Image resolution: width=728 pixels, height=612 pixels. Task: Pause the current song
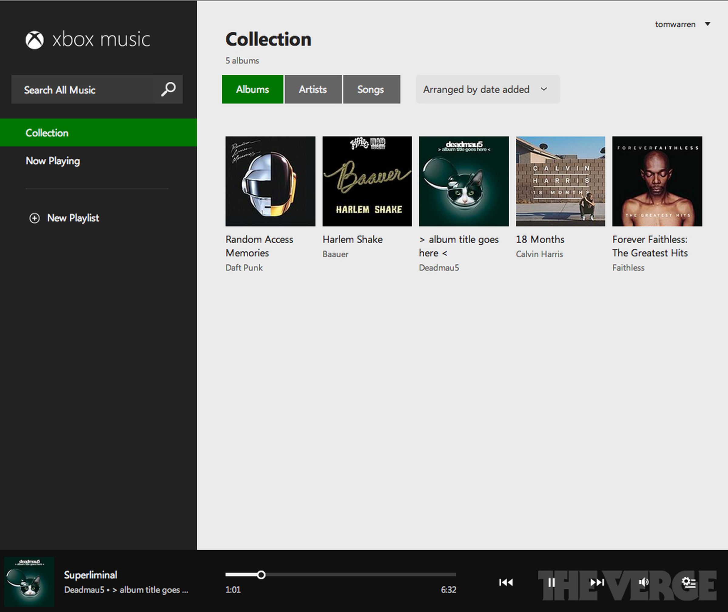pos(551,582)
